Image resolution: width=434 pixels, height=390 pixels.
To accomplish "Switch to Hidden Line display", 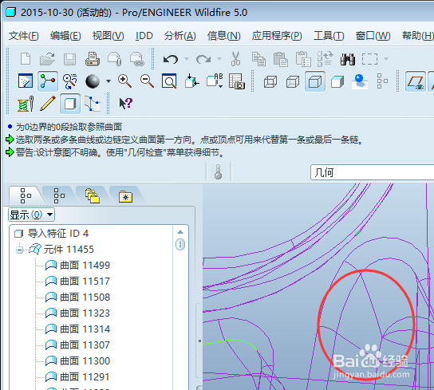I will (293, 81).
